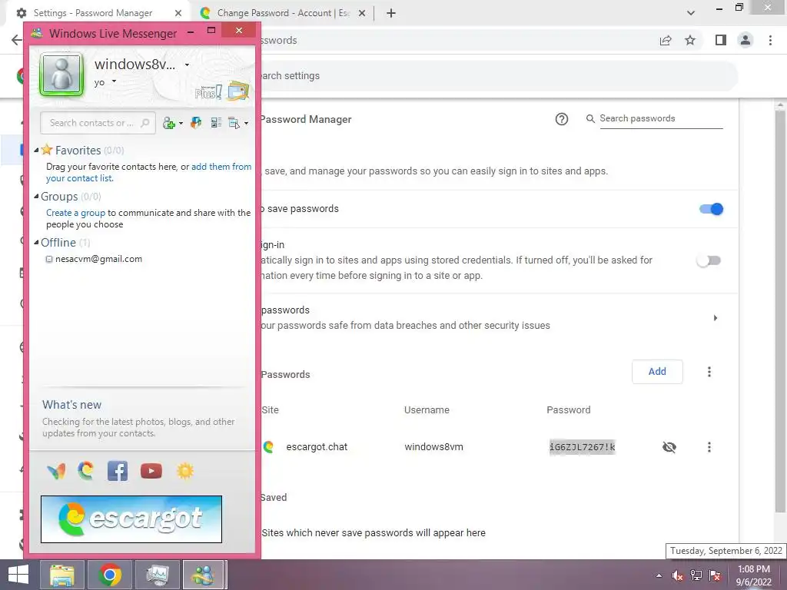Expand the Check passwords arrow

pos(716,318)
